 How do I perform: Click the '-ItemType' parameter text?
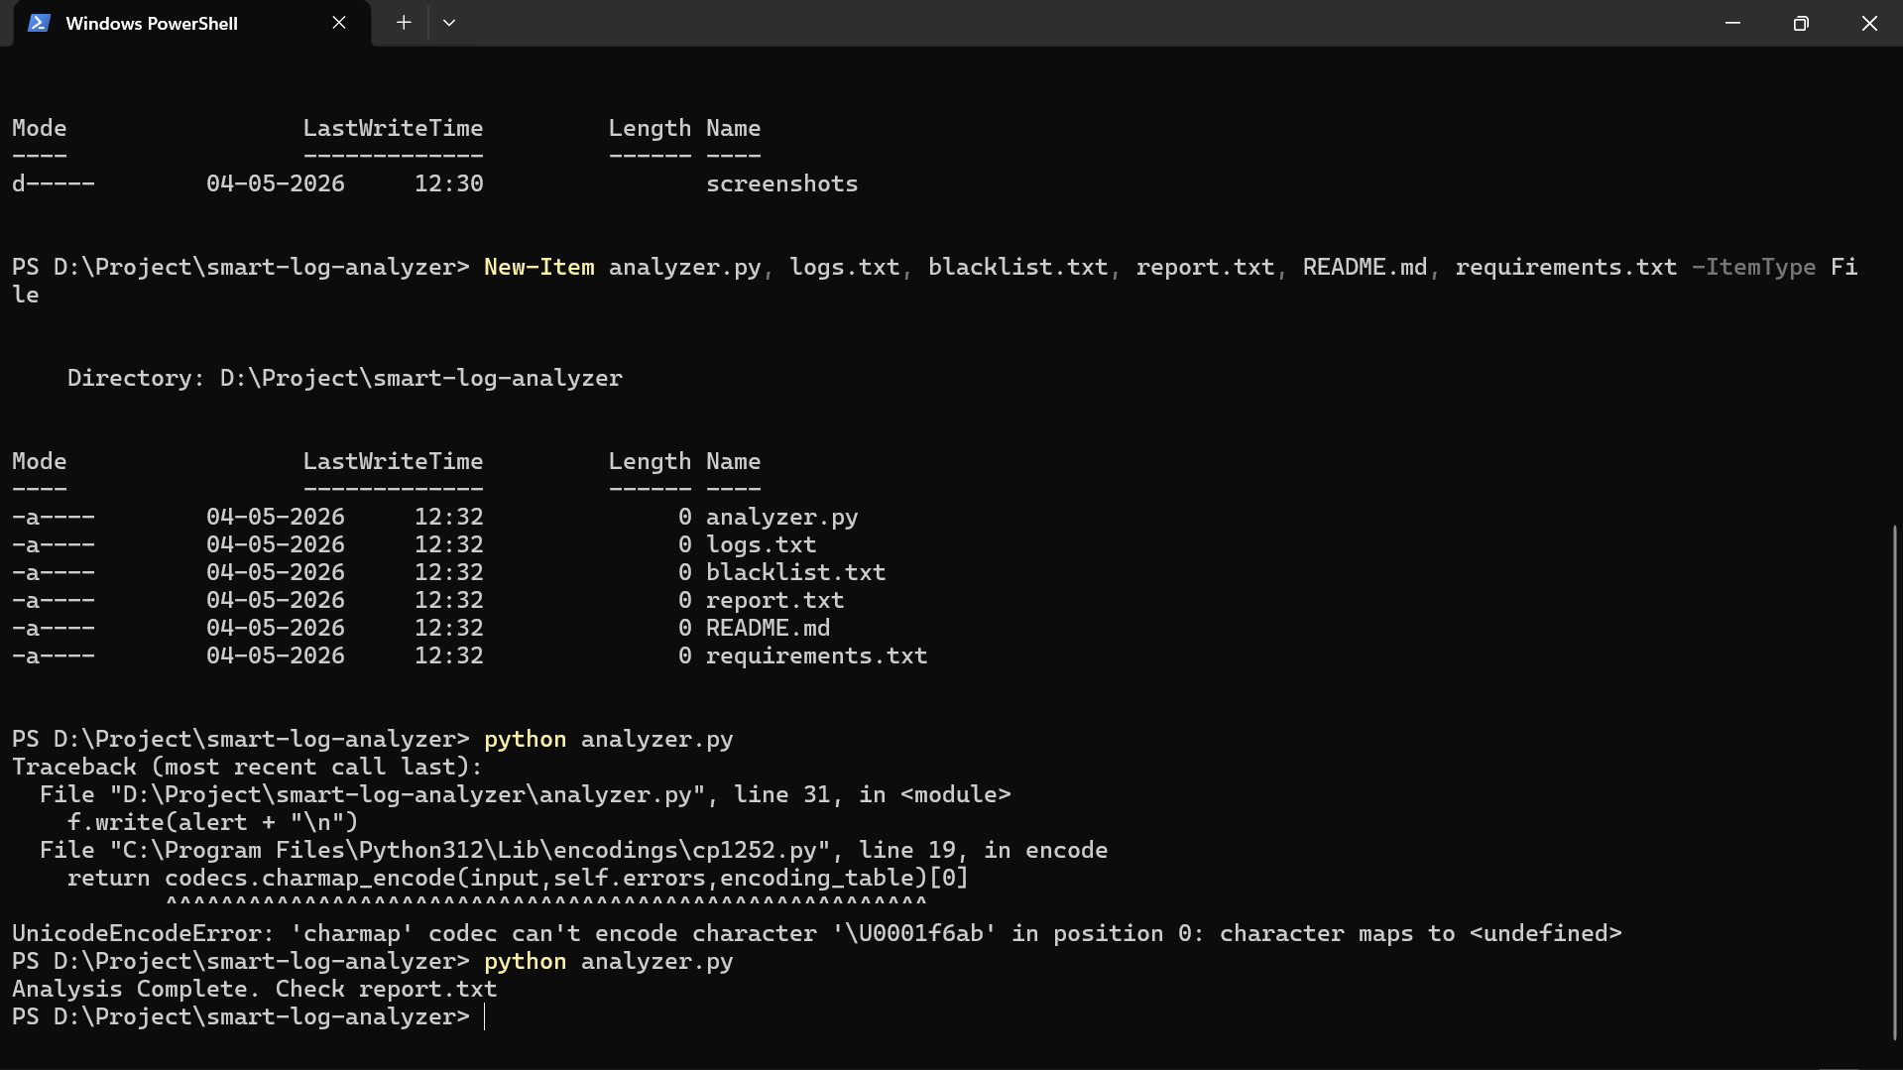coord(1753,267)
